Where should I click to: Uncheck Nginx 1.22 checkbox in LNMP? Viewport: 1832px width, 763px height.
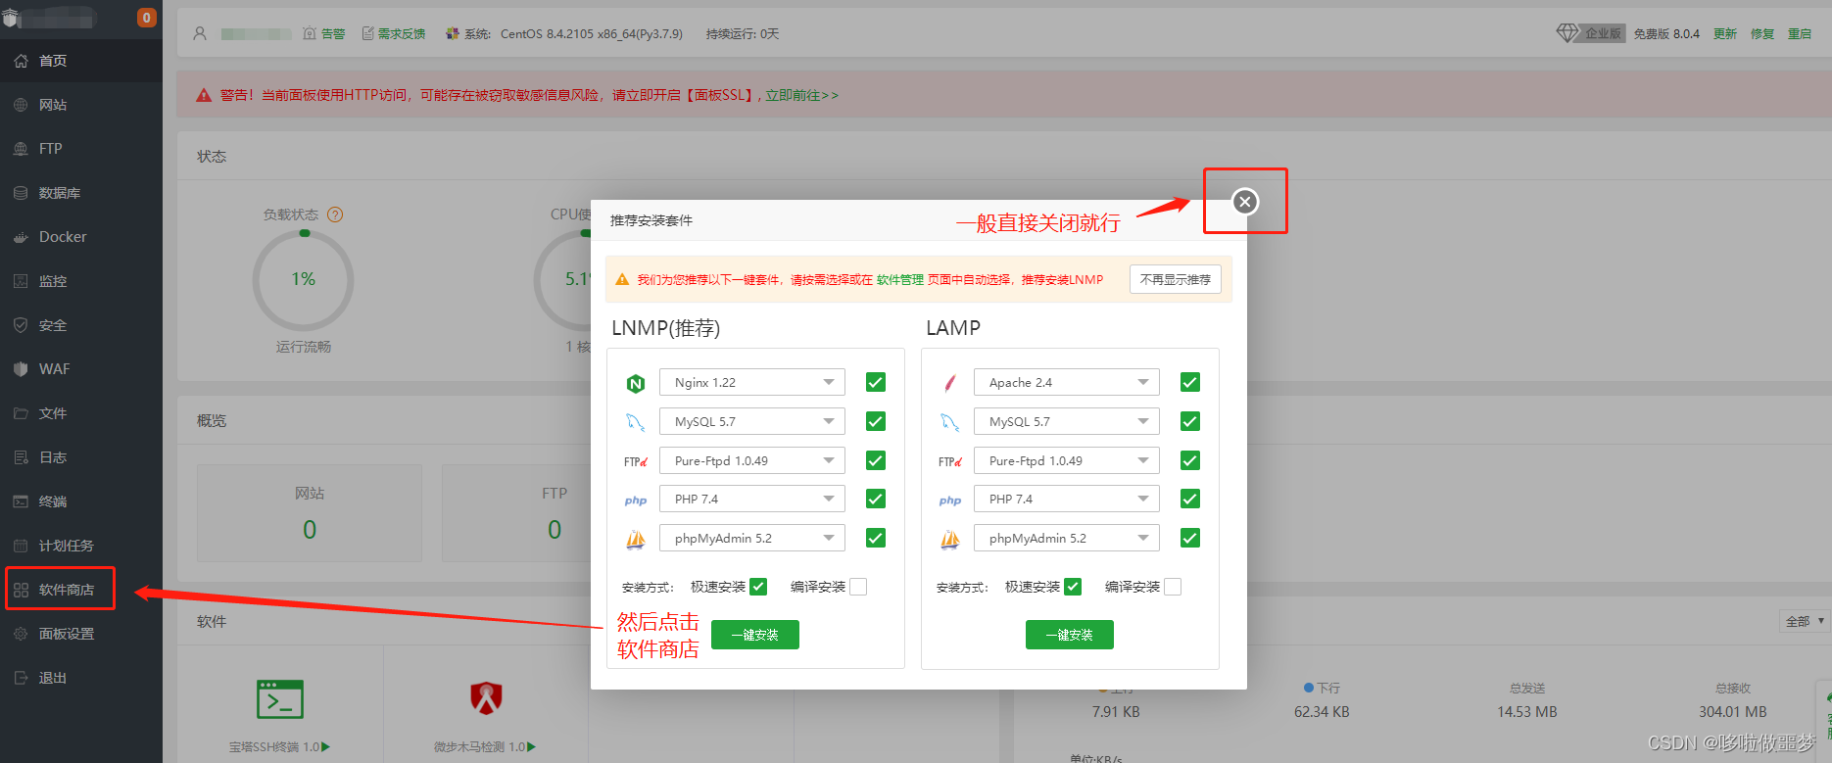pyautogui.click(x=876, y=382)
